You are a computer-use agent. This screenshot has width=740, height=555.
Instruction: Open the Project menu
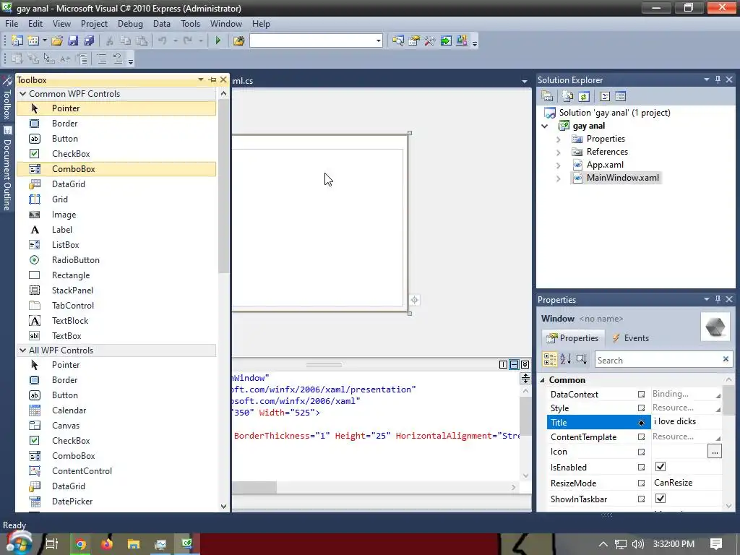coord(94,24)
